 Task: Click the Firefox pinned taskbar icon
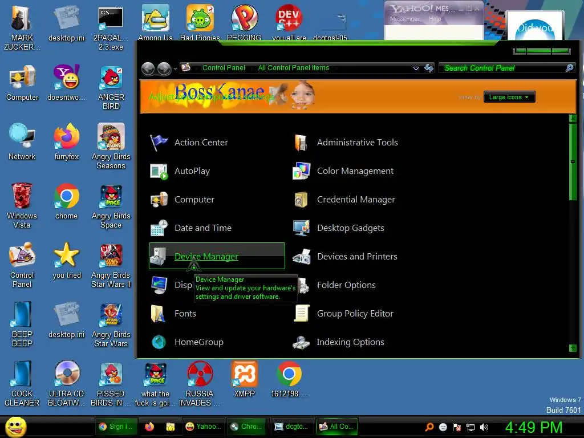click(x=149, y=427)
